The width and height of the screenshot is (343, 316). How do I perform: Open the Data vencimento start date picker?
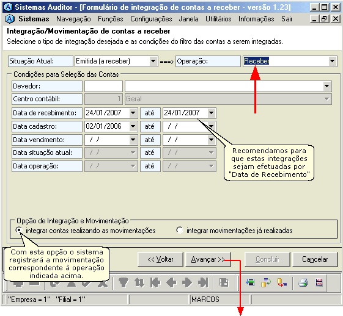coord(133,140)
